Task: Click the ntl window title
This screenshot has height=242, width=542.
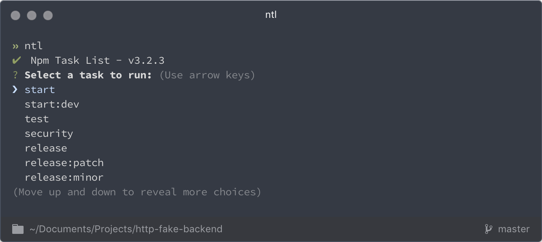Action: 271,15
